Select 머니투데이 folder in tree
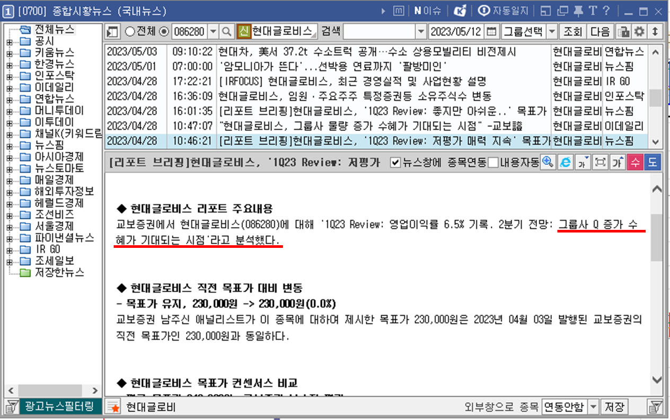 (59, 111)
